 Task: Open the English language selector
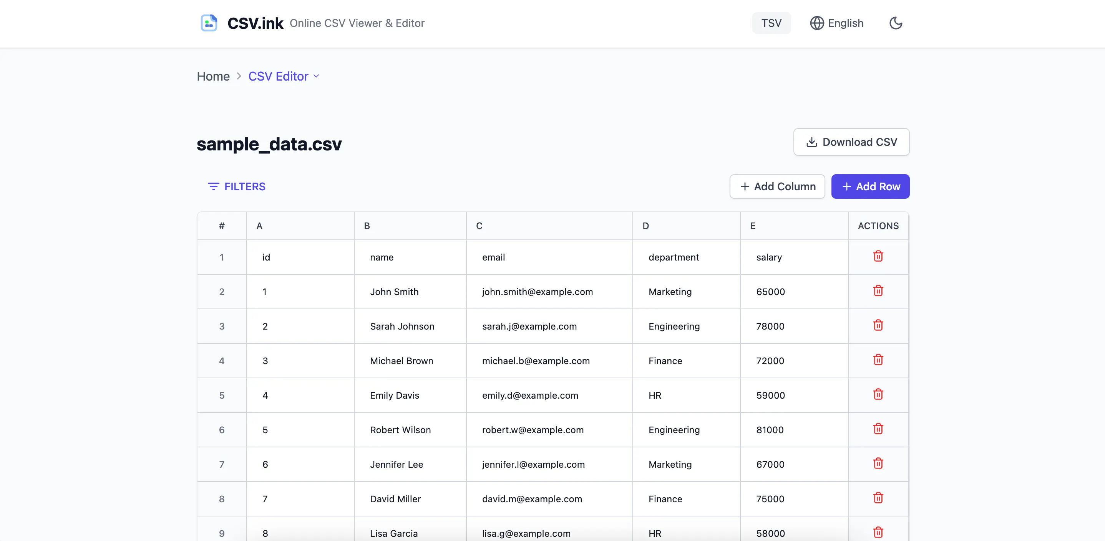836,23
